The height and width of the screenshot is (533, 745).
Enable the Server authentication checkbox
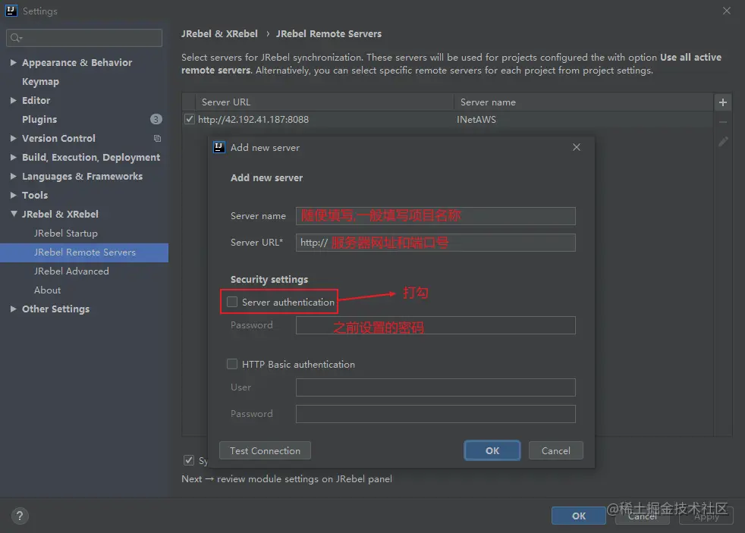(232, 302)
